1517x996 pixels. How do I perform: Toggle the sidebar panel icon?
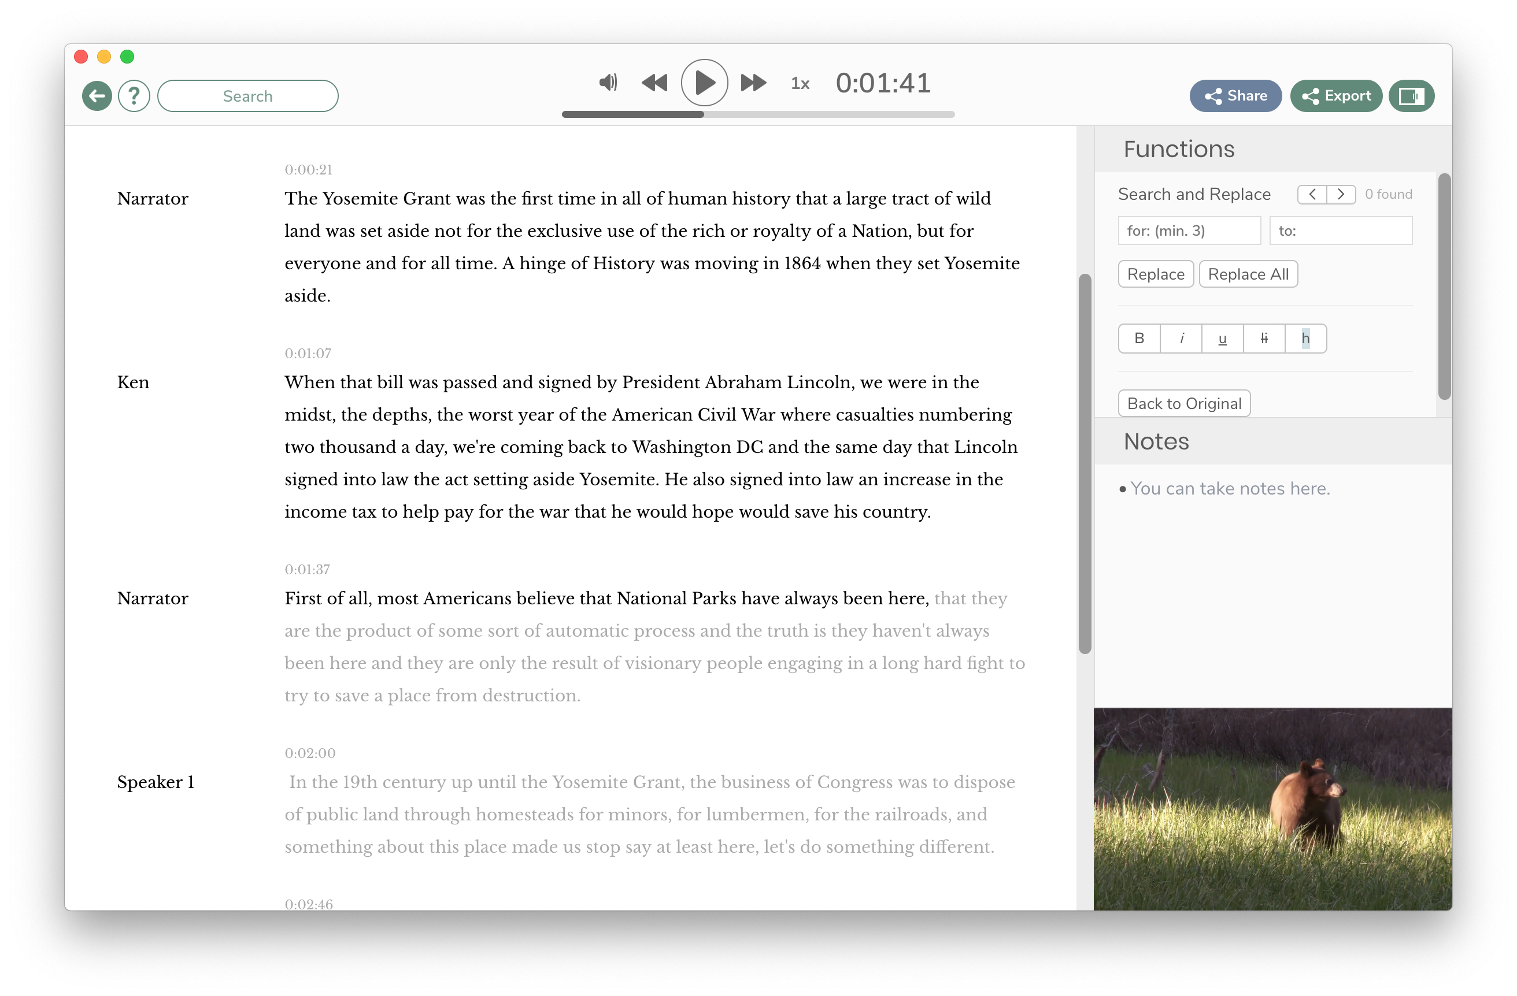1411,96
